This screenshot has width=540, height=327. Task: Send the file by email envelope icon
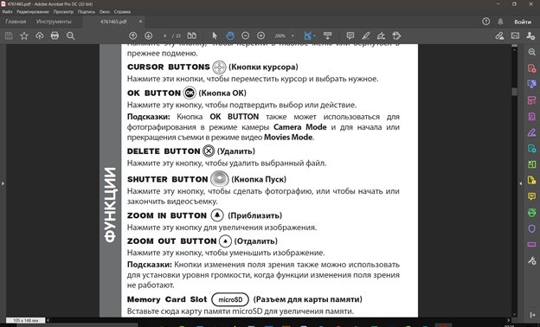pyautogui.click(x=515, y=35)
